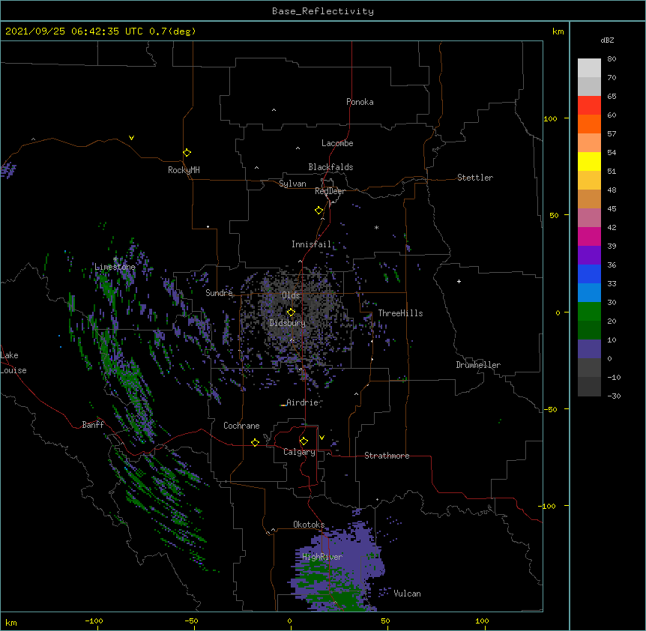Viewport: 646px width, 631px height.
Task: Click the Drumheller city label
Action: [x=478, y=365]
